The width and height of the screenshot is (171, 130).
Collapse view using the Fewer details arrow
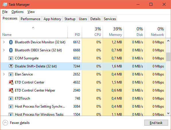(x=5, y=123)
